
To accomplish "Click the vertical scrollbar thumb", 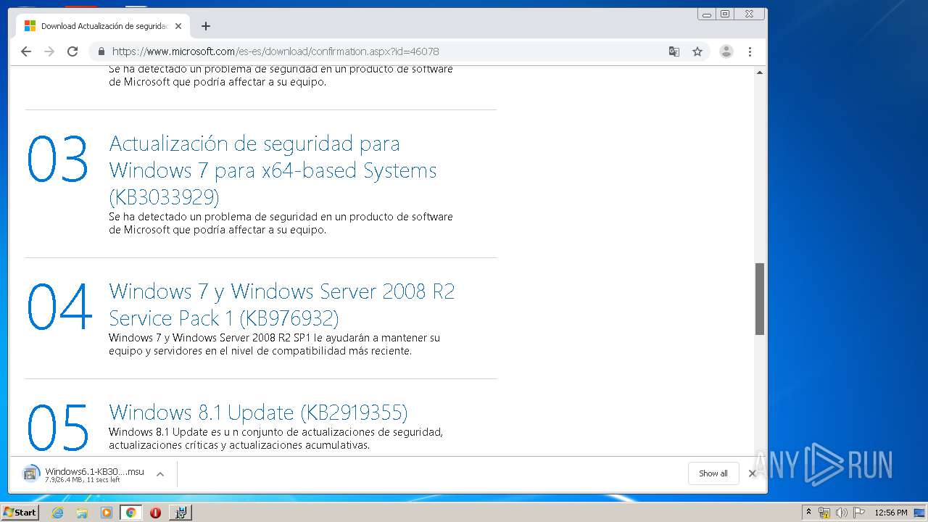I will 760,299.
